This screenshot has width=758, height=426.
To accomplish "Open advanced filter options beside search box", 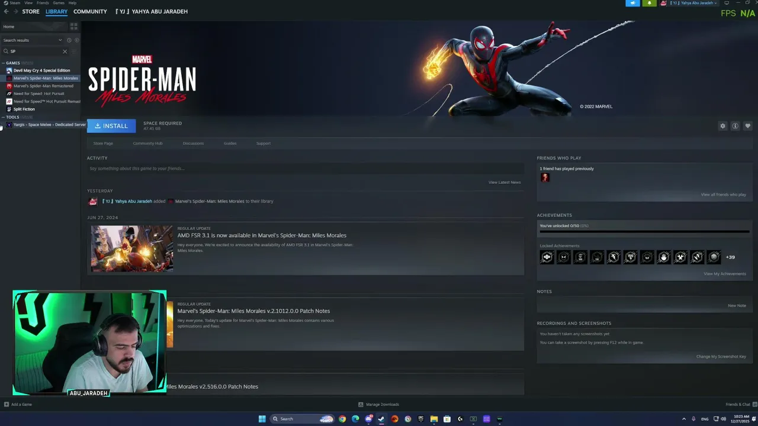I will coord(74,51).
